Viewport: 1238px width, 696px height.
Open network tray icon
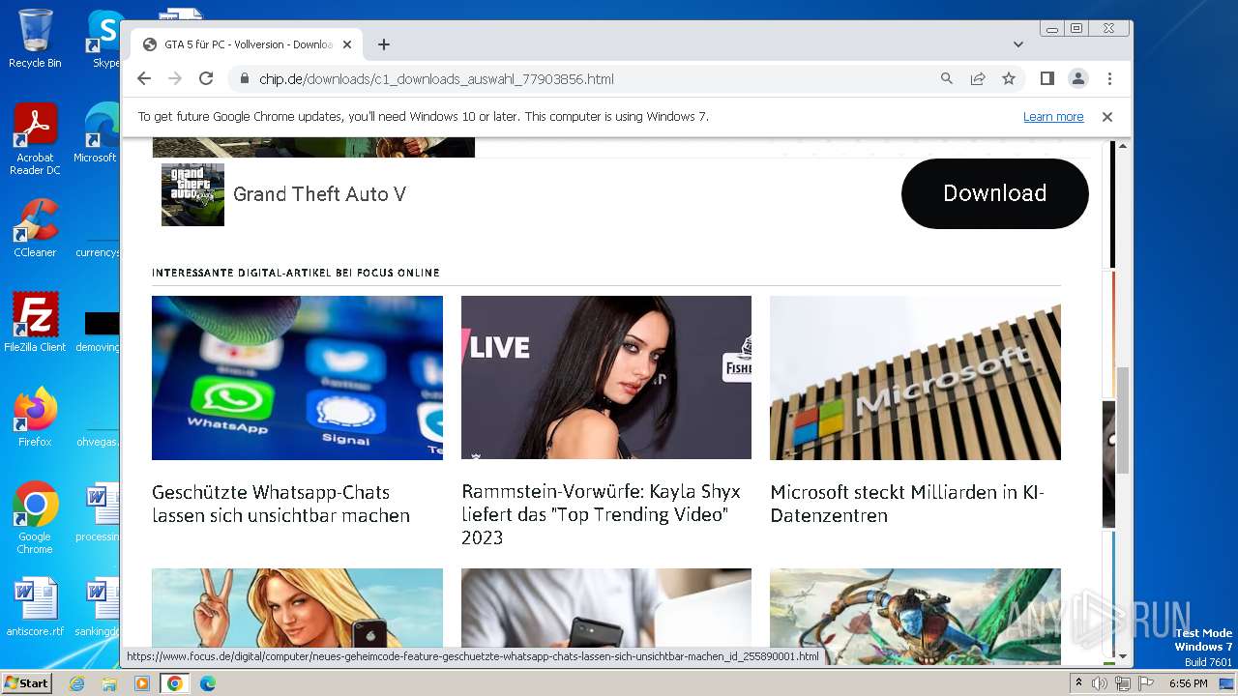tap(1122, 683)
